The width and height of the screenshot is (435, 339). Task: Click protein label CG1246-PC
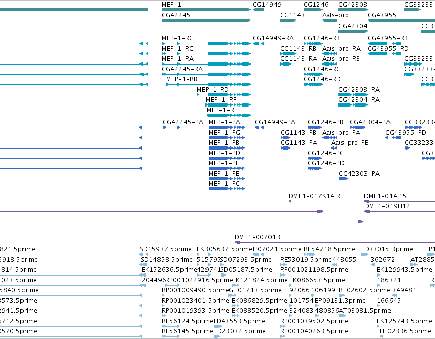coord(326,154)
